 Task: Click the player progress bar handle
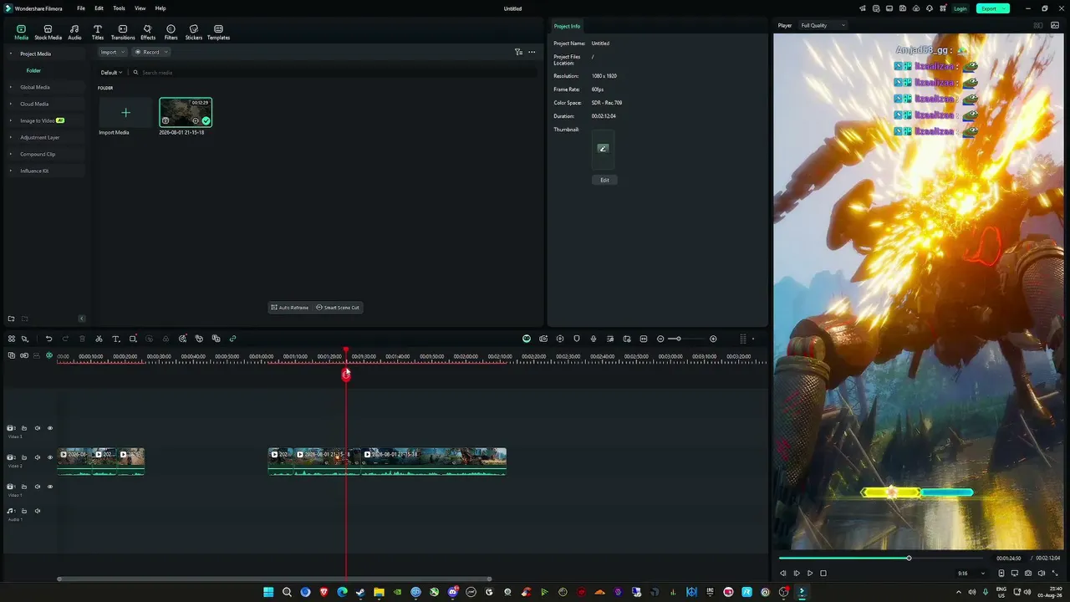[x=909, y=558]
